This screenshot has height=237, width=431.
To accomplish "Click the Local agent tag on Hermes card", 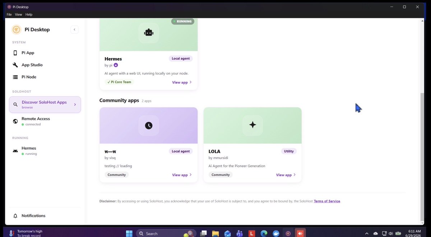I will 181,58.
